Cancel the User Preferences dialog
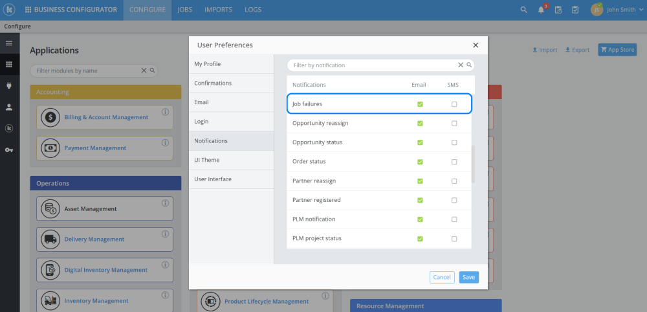This screenshot has height=312, width=647. click(x=442, y=277)
